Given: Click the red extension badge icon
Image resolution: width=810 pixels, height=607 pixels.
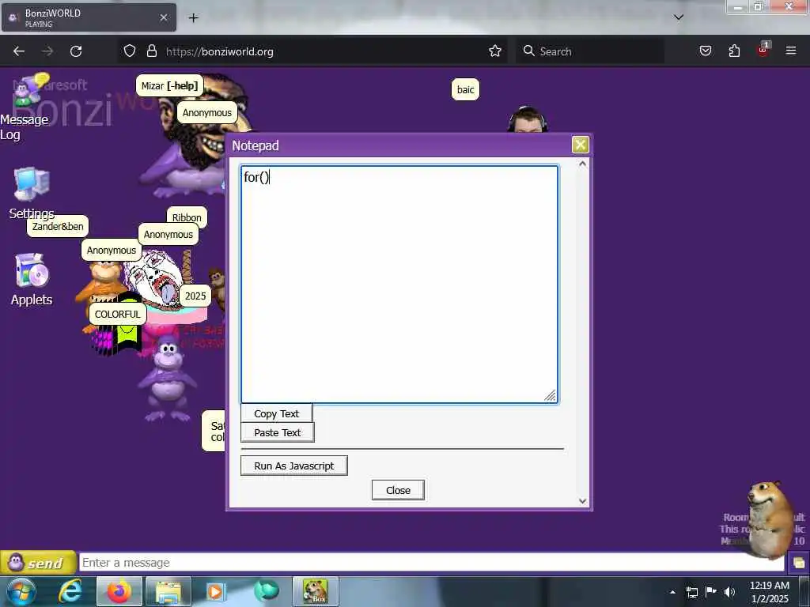Looking at the screenshot, I should (x=763, y=50).
